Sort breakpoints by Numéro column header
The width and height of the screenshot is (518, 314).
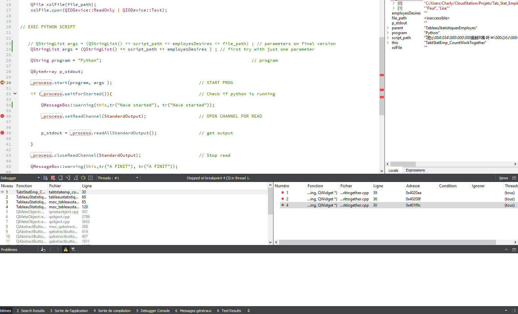click(x=290, y=186)
